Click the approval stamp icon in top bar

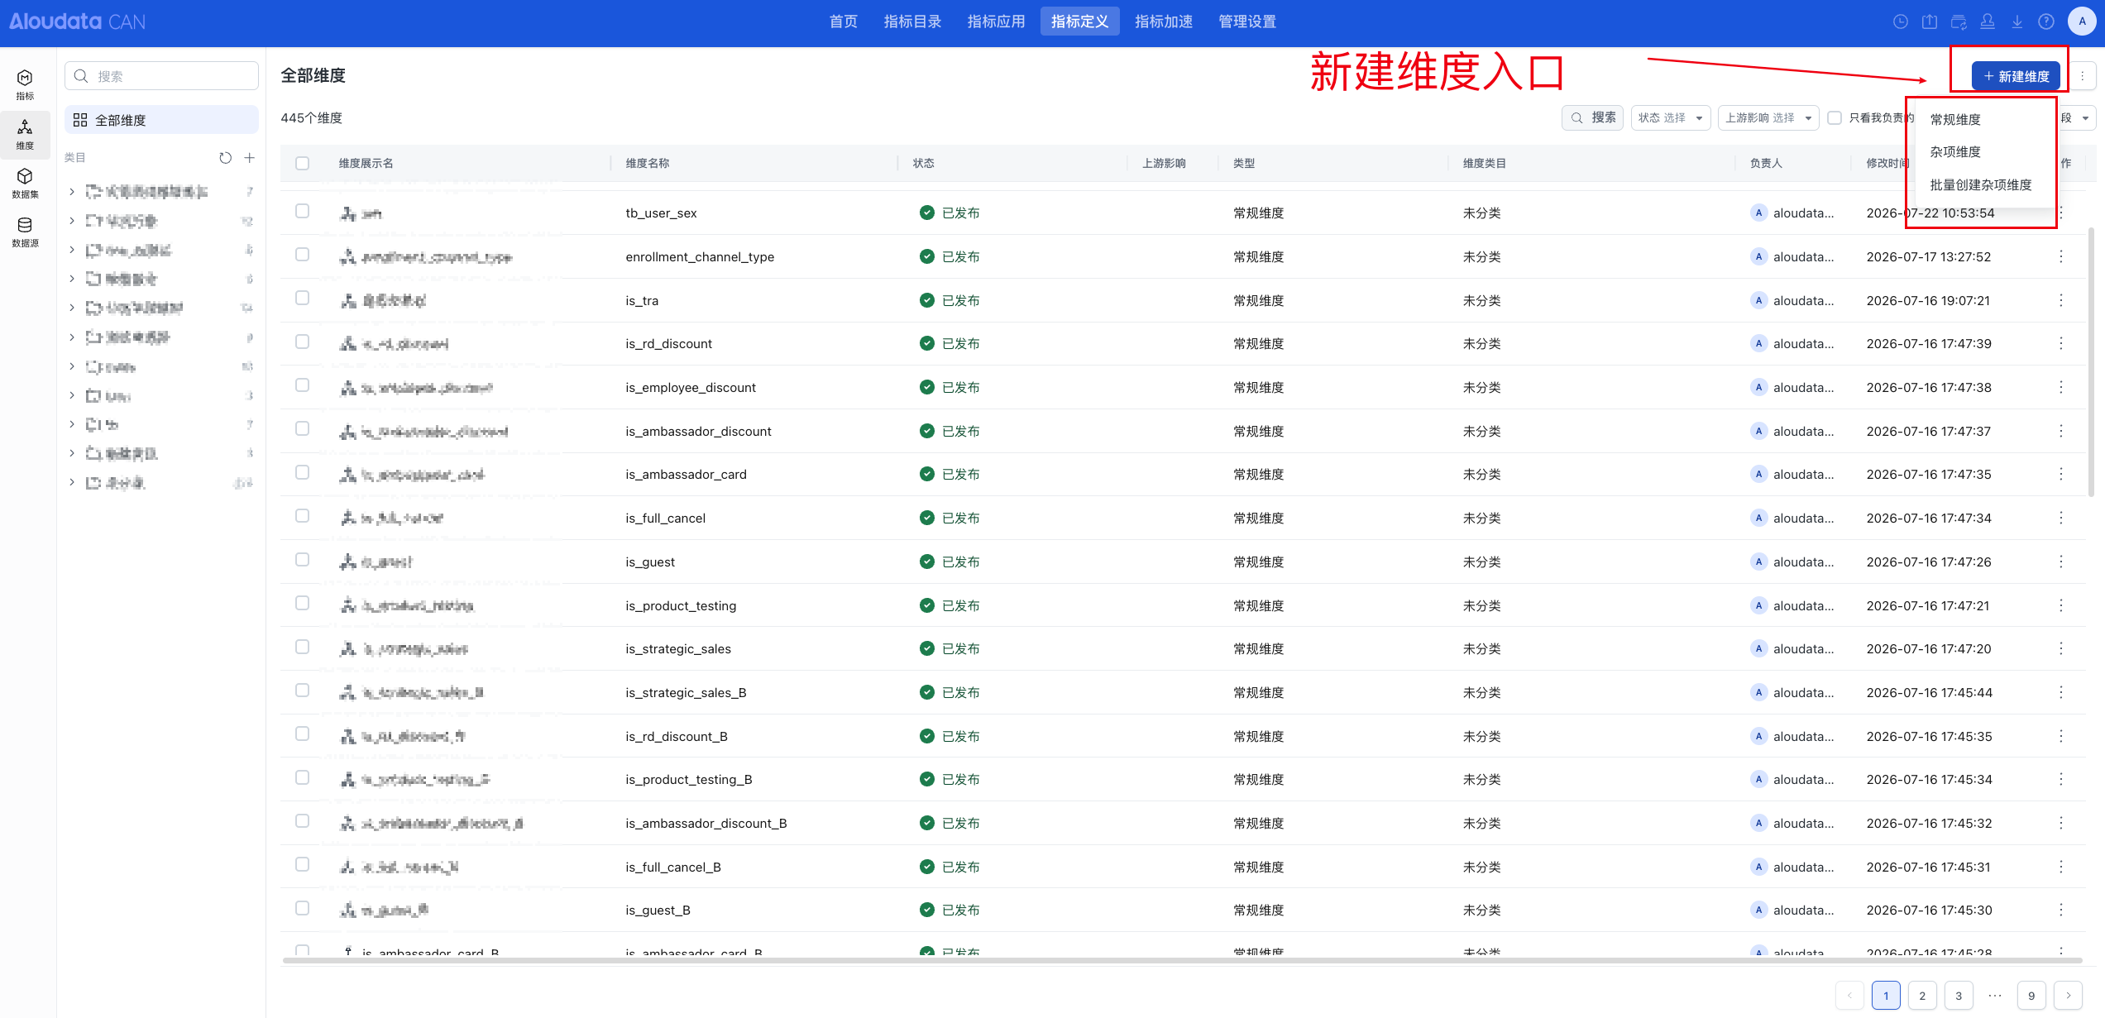point(1988,22)
